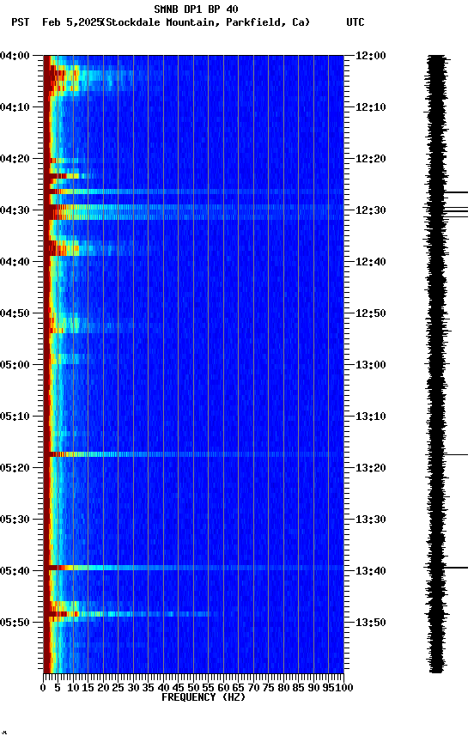The height and width of the screenshot is (742, 474).
Task: Click the '05:50' PST time label
Action: 15,623
